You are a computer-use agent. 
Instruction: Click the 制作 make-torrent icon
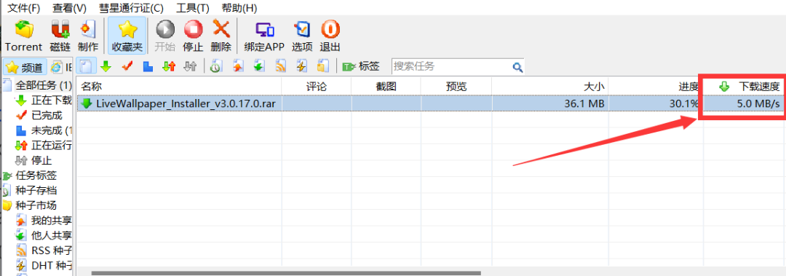(x=88, y=36)
